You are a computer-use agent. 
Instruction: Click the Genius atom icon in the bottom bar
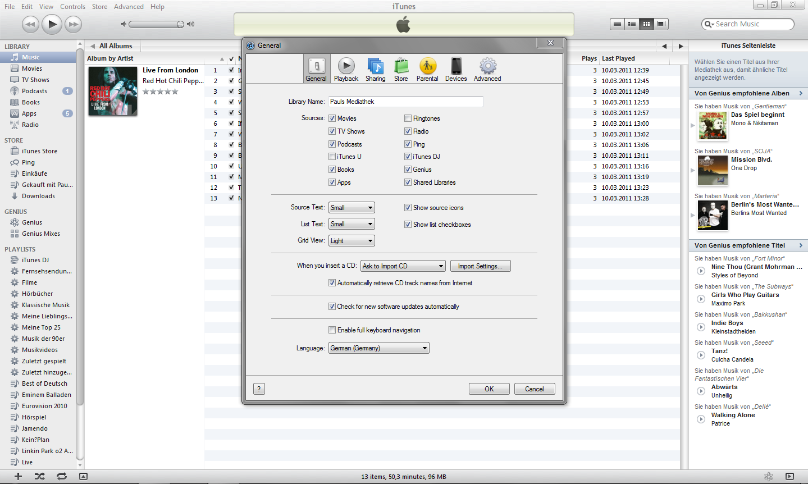[x=769, y=476]
